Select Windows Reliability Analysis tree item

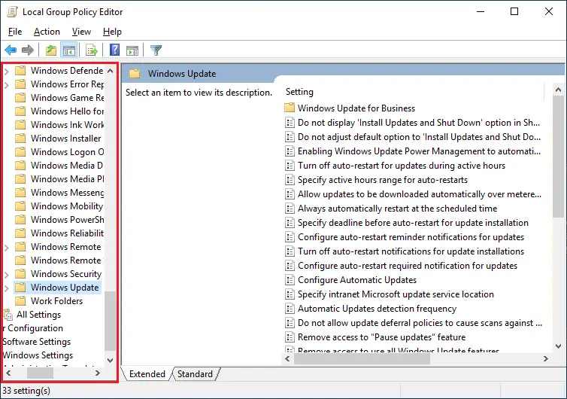pyautogui.click(x=67, y=233)
